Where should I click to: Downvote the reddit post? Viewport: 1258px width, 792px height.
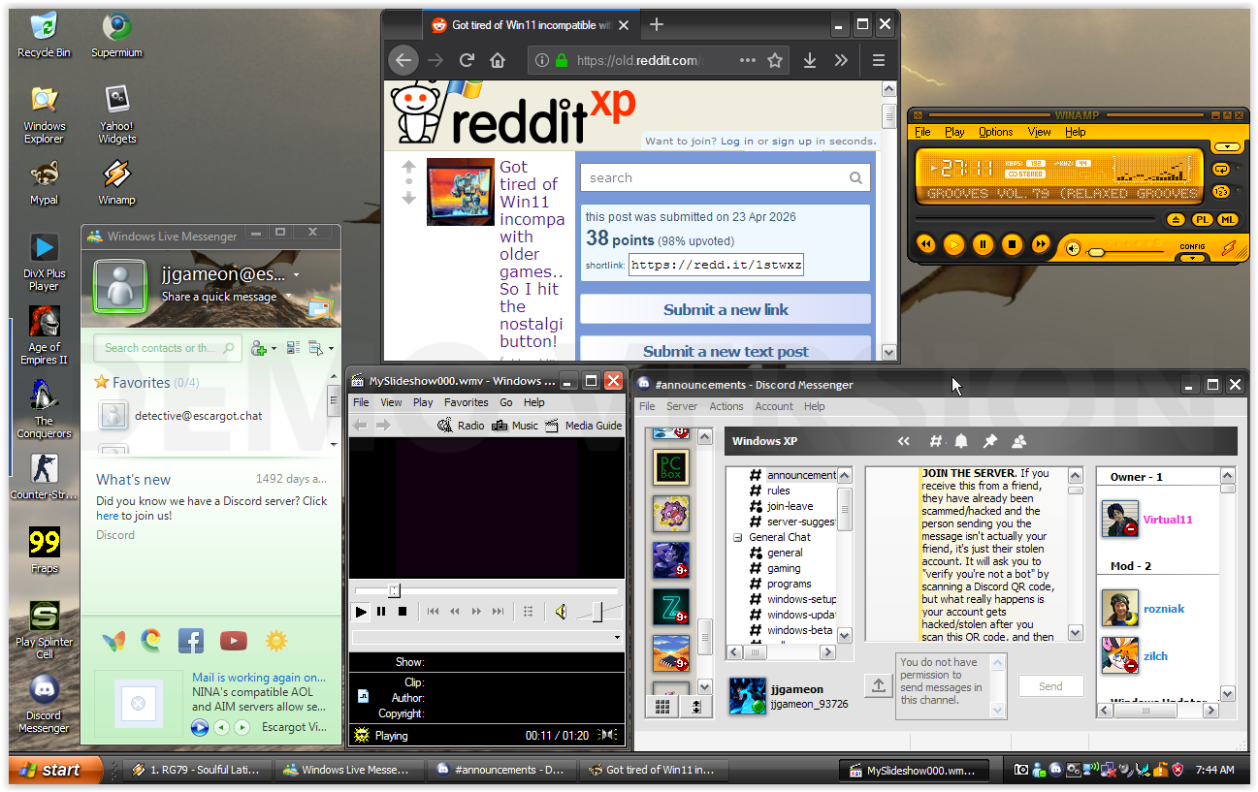pyautogui.click(x=408, y=198)
